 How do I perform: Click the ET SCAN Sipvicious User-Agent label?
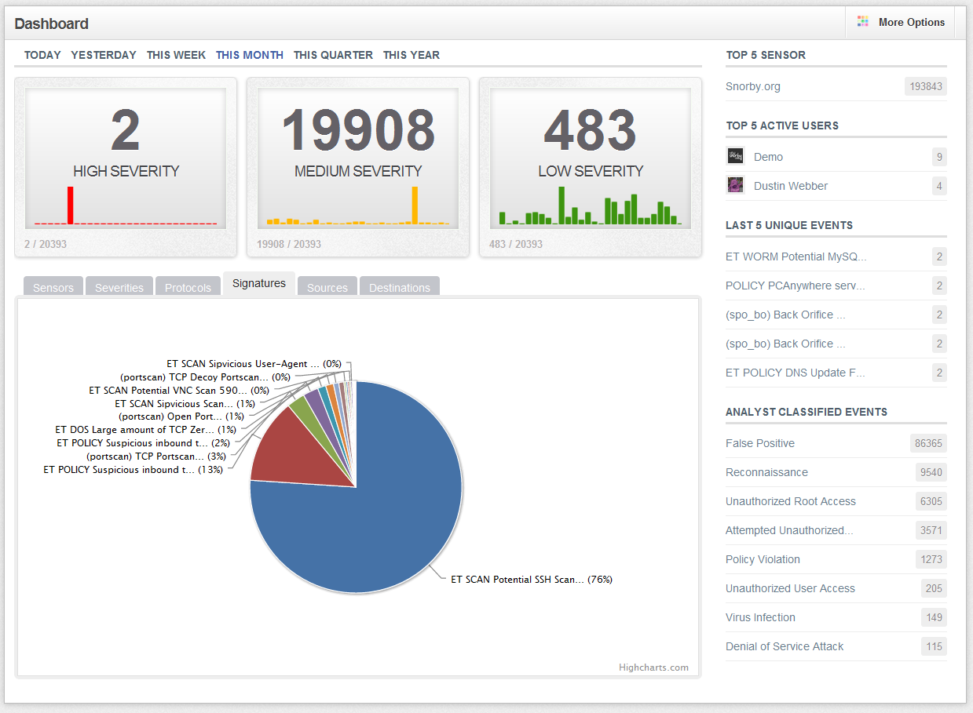(254, 364)
